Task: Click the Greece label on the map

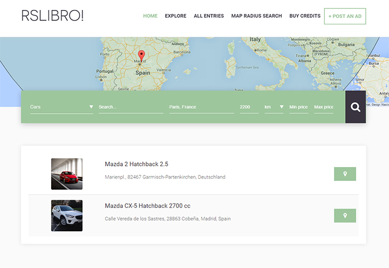Action: (x=327, y=73)
